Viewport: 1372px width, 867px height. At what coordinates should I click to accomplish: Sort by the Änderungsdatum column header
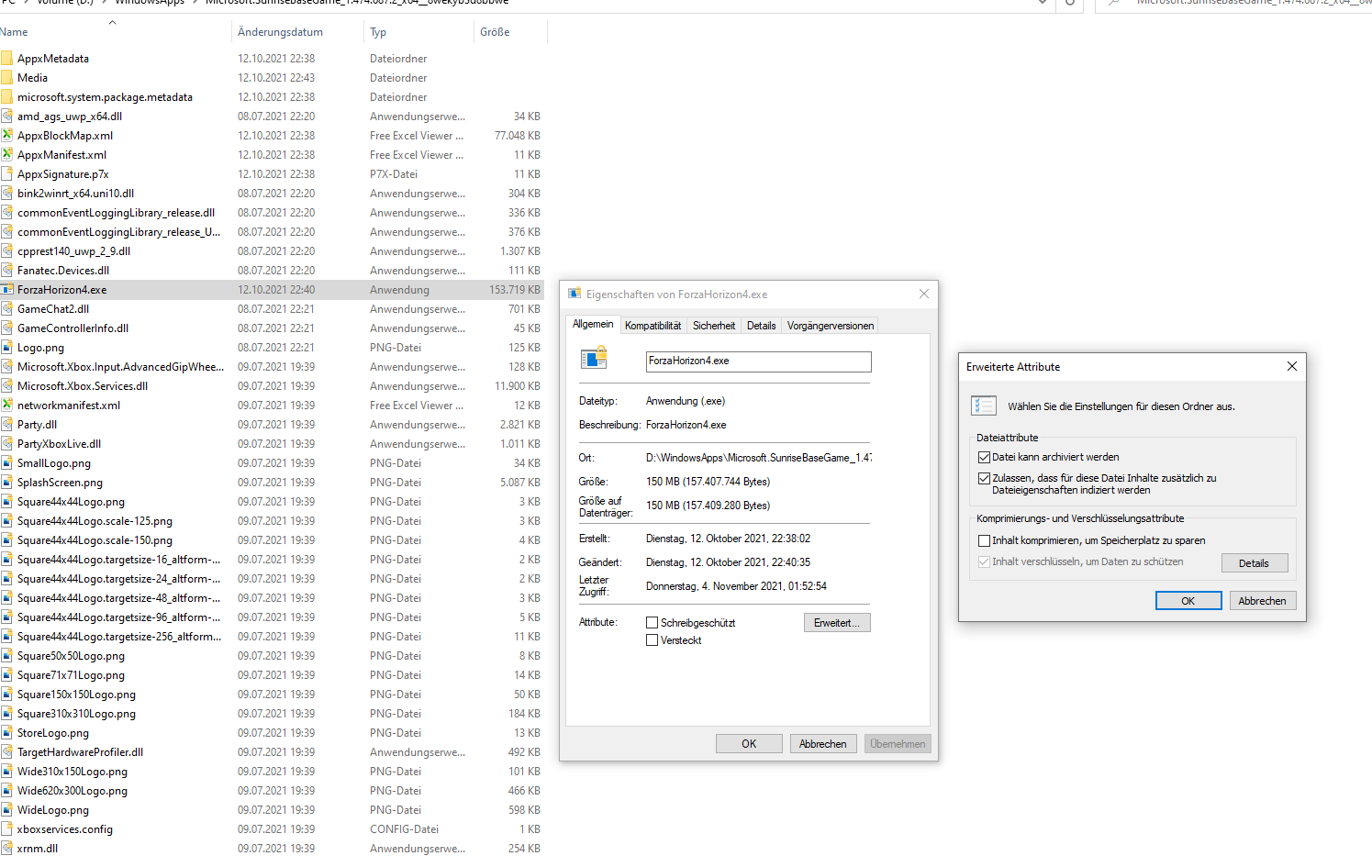point(297,32)
